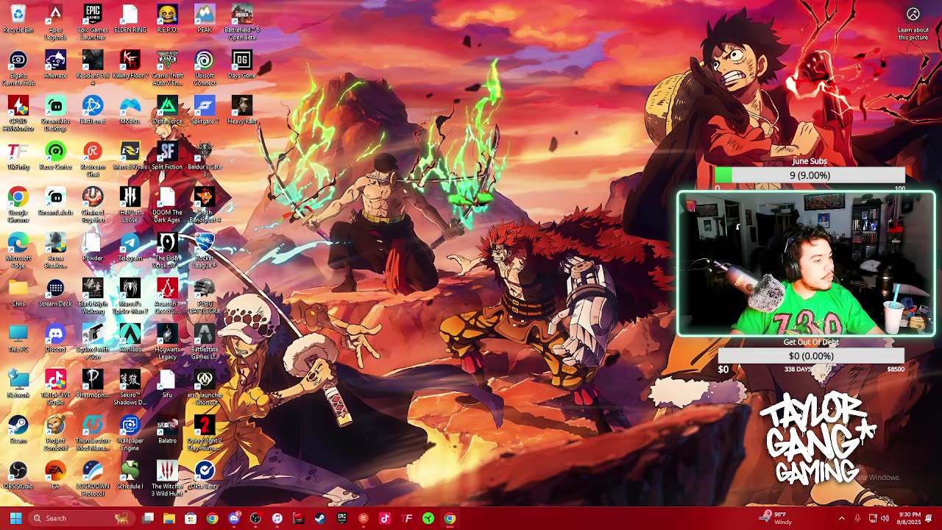Click the taskbar Search box
The width and height of the screenshot is (942, 530).
coord(81,518)
